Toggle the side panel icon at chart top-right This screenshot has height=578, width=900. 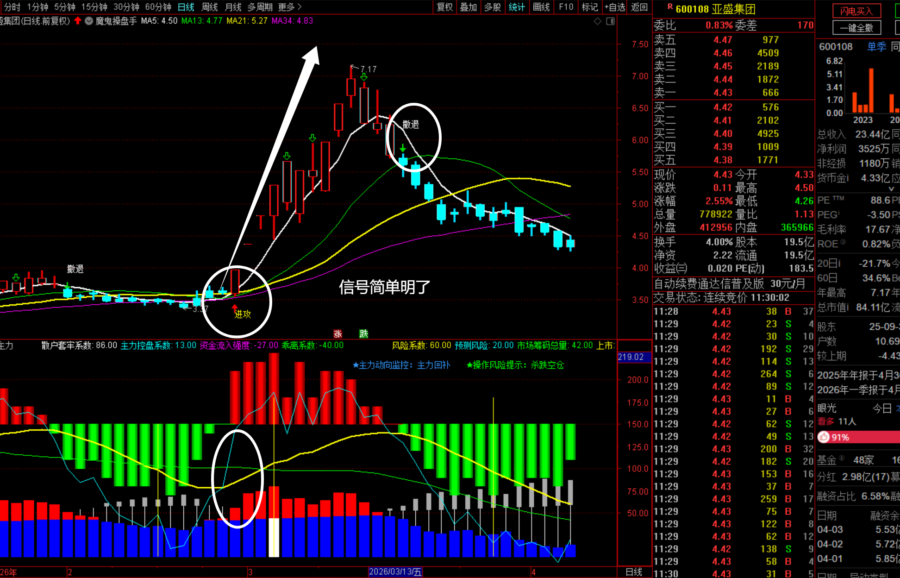(610, 21)
